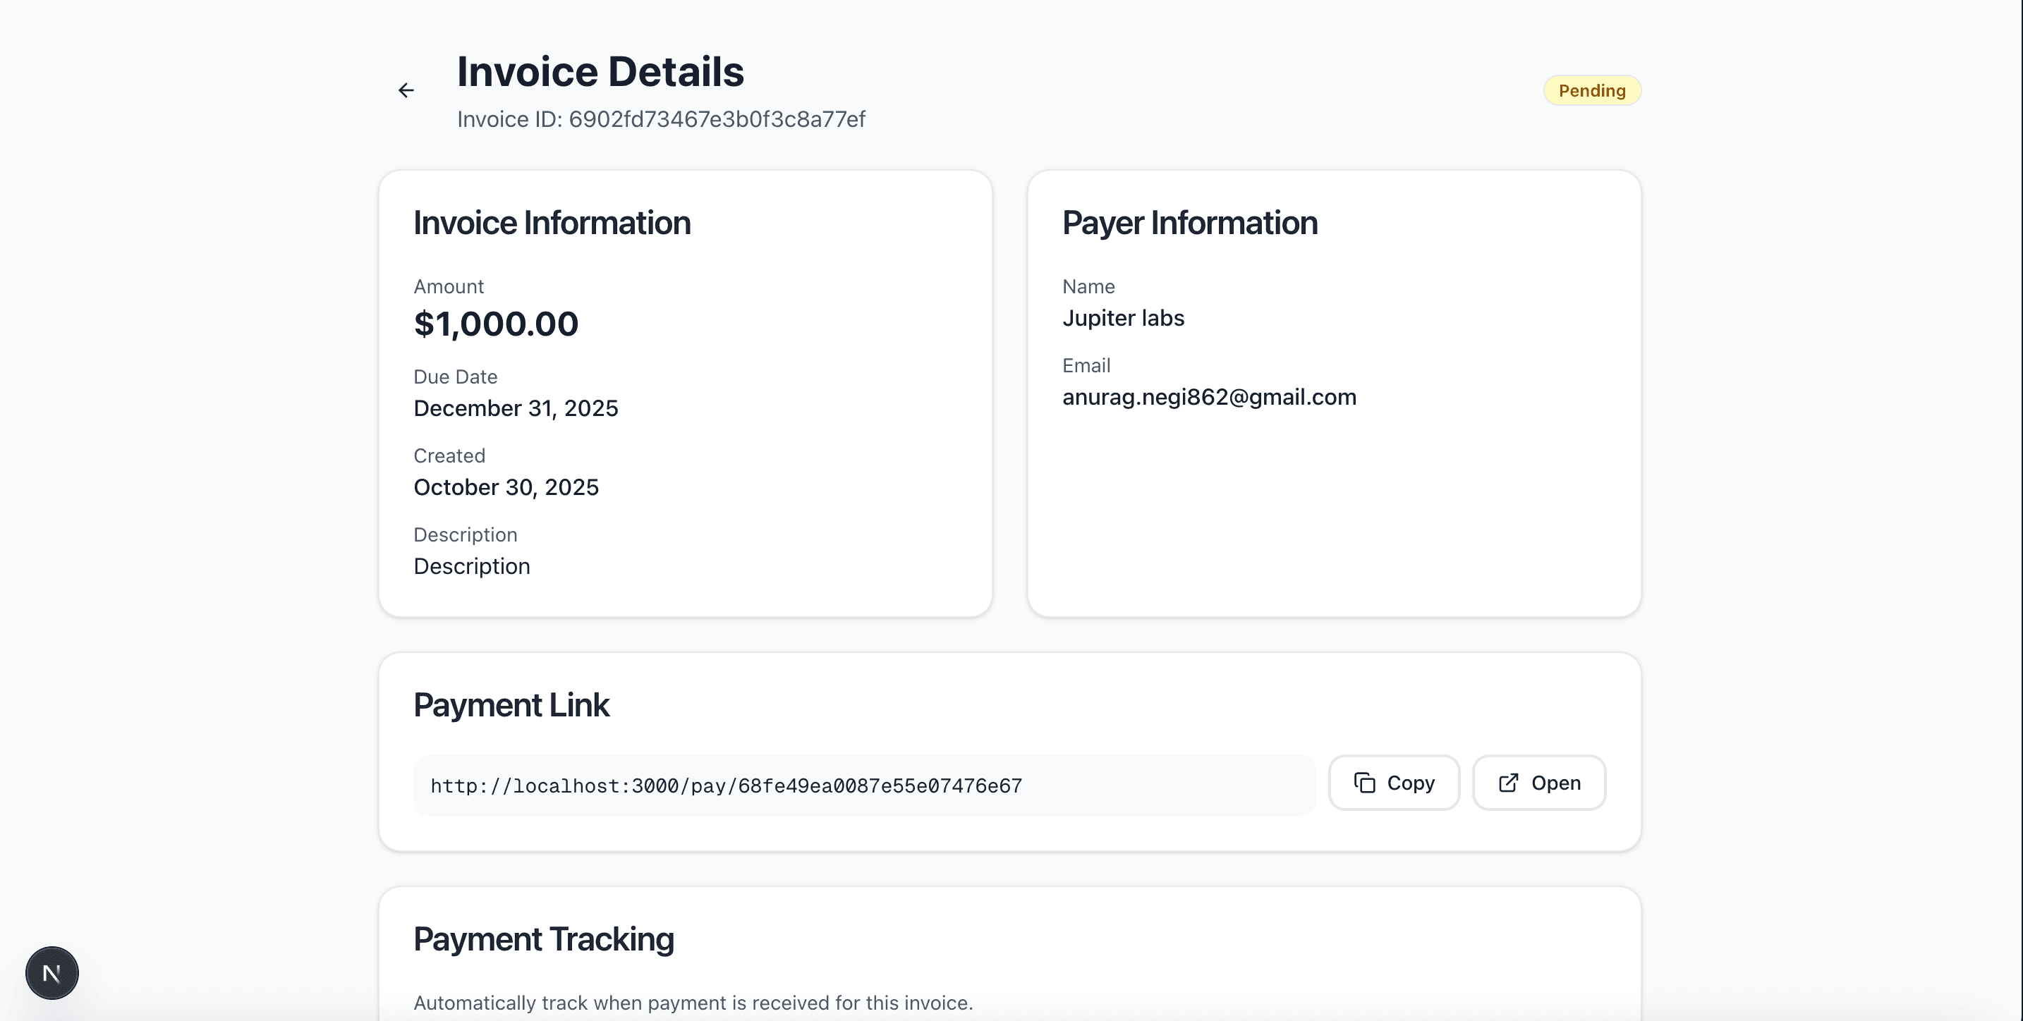Click the N logo avatar in bottom corner

coord(51,972)
